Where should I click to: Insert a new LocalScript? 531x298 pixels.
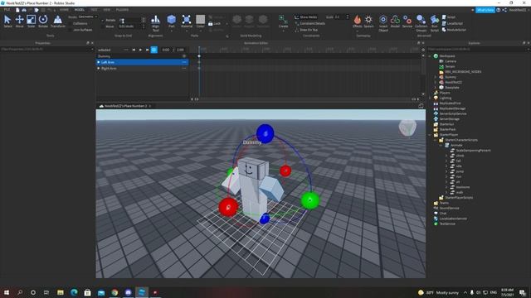[x=452, y=23]
